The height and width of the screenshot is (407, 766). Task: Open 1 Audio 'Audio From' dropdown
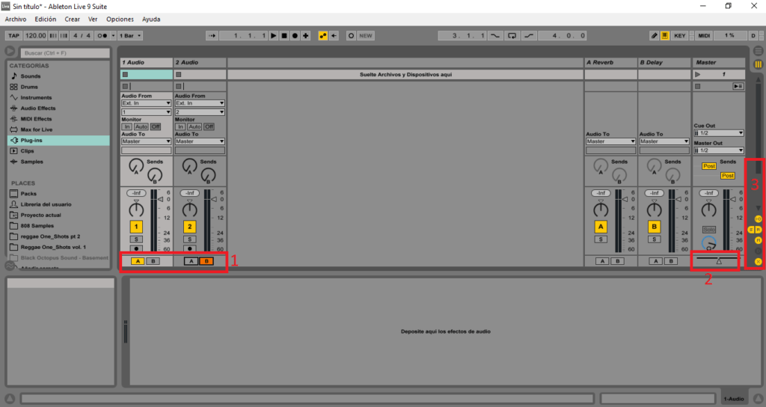coord(147,103)
